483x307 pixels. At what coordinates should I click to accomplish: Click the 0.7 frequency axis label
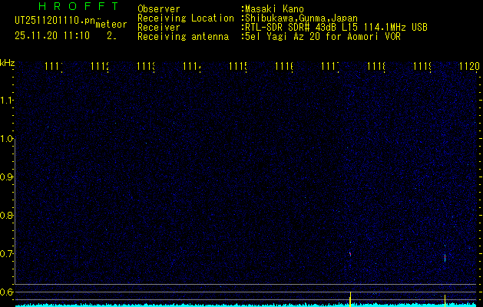pos(6,253)
